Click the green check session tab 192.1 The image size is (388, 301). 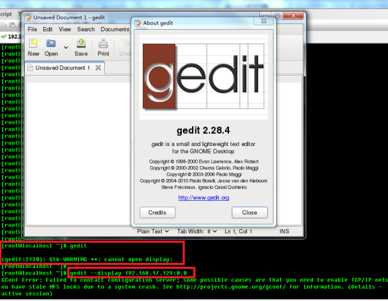pos(11,37)
